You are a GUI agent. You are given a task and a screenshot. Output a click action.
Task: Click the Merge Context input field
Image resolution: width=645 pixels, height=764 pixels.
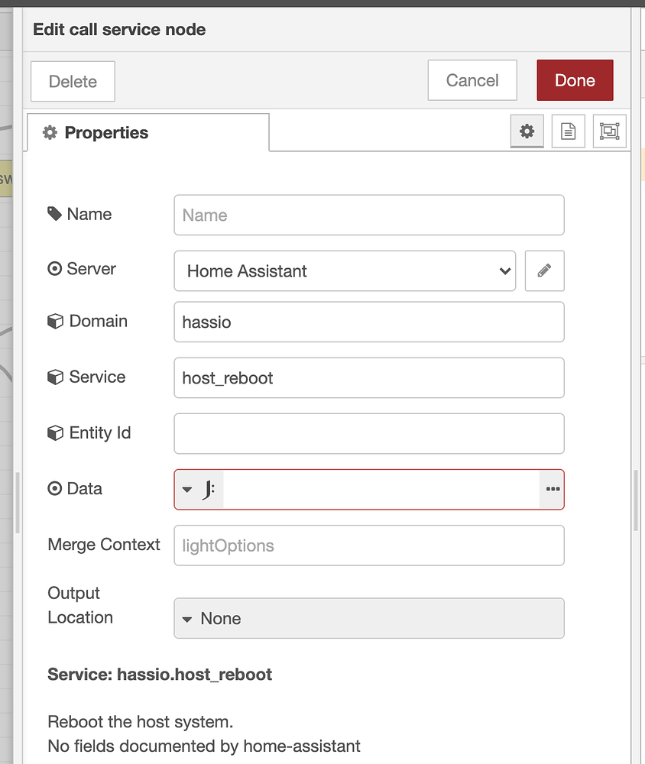click(x=369, y=545)
